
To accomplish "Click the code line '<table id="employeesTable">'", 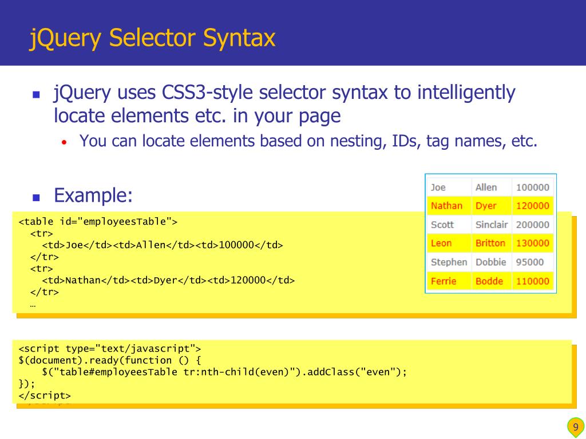I will pyautogui.click(x=98, y=221).
